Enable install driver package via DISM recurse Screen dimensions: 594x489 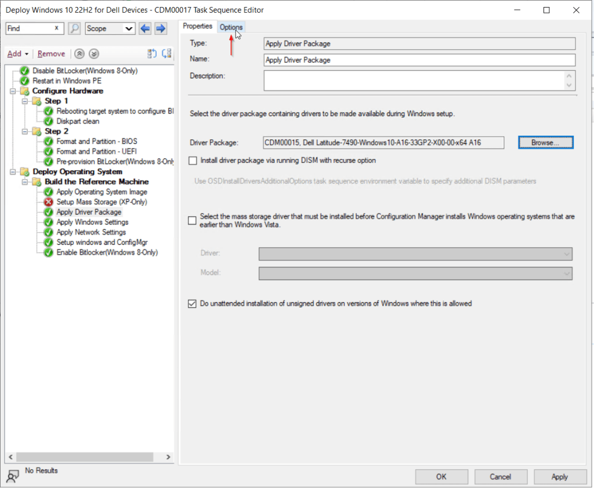(x=193, y=161)
